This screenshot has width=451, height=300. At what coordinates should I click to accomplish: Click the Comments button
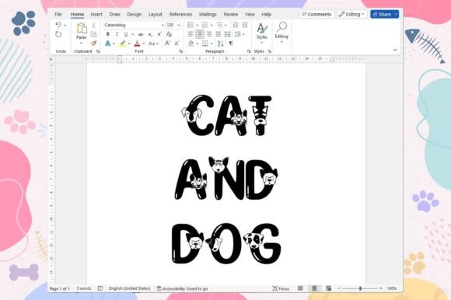pyautogui.click(x=316, y=14)
